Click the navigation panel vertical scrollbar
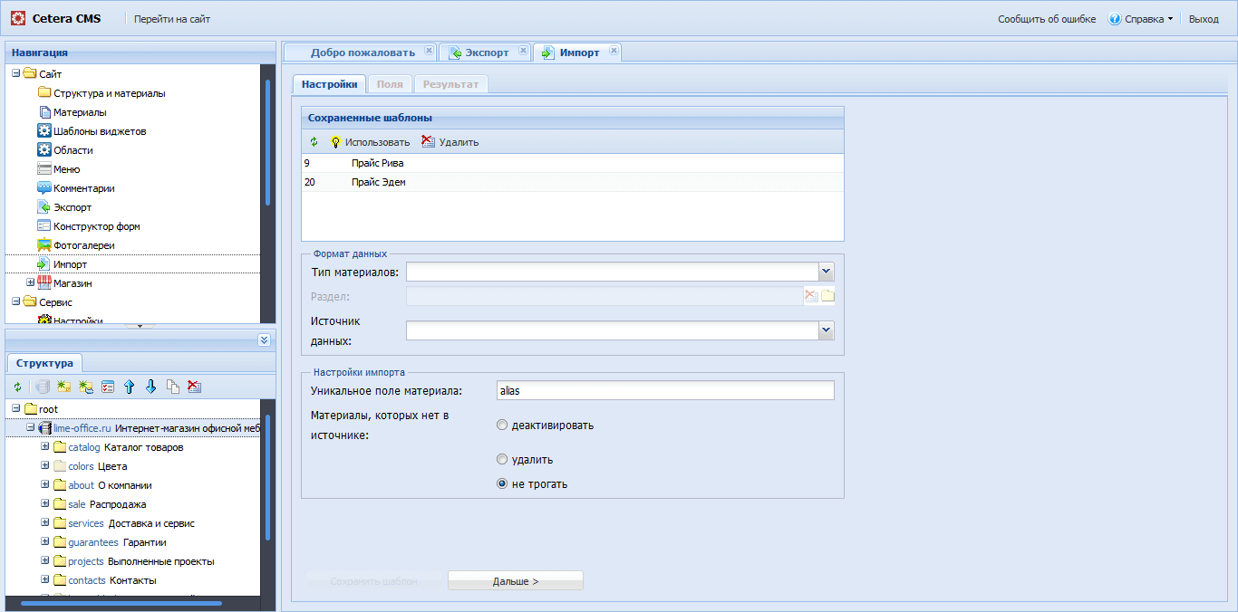The image size is (1238, 612). (267, 143)
